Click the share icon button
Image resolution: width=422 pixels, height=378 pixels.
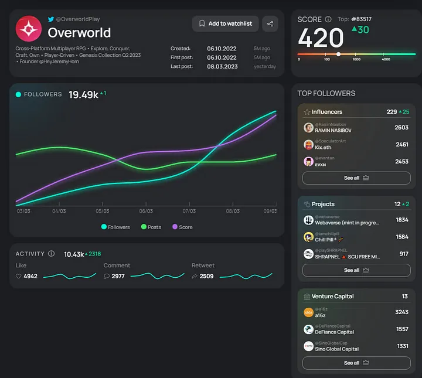(x=270, y=23)
